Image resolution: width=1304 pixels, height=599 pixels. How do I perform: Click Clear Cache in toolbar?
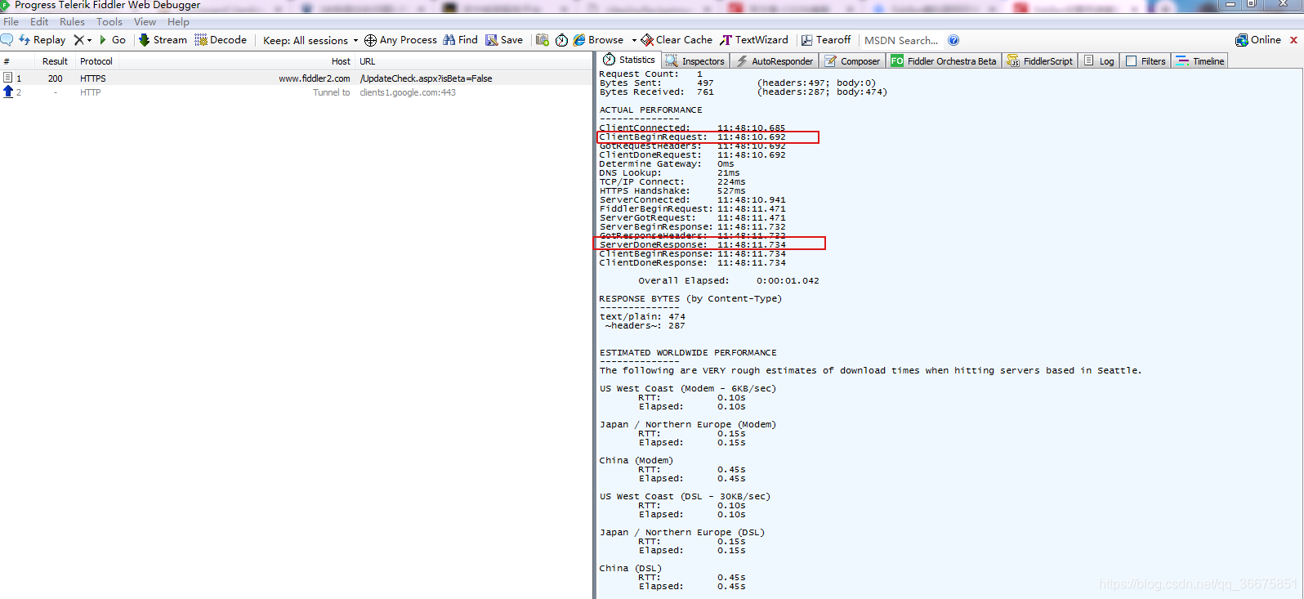(x=677, y=40)
